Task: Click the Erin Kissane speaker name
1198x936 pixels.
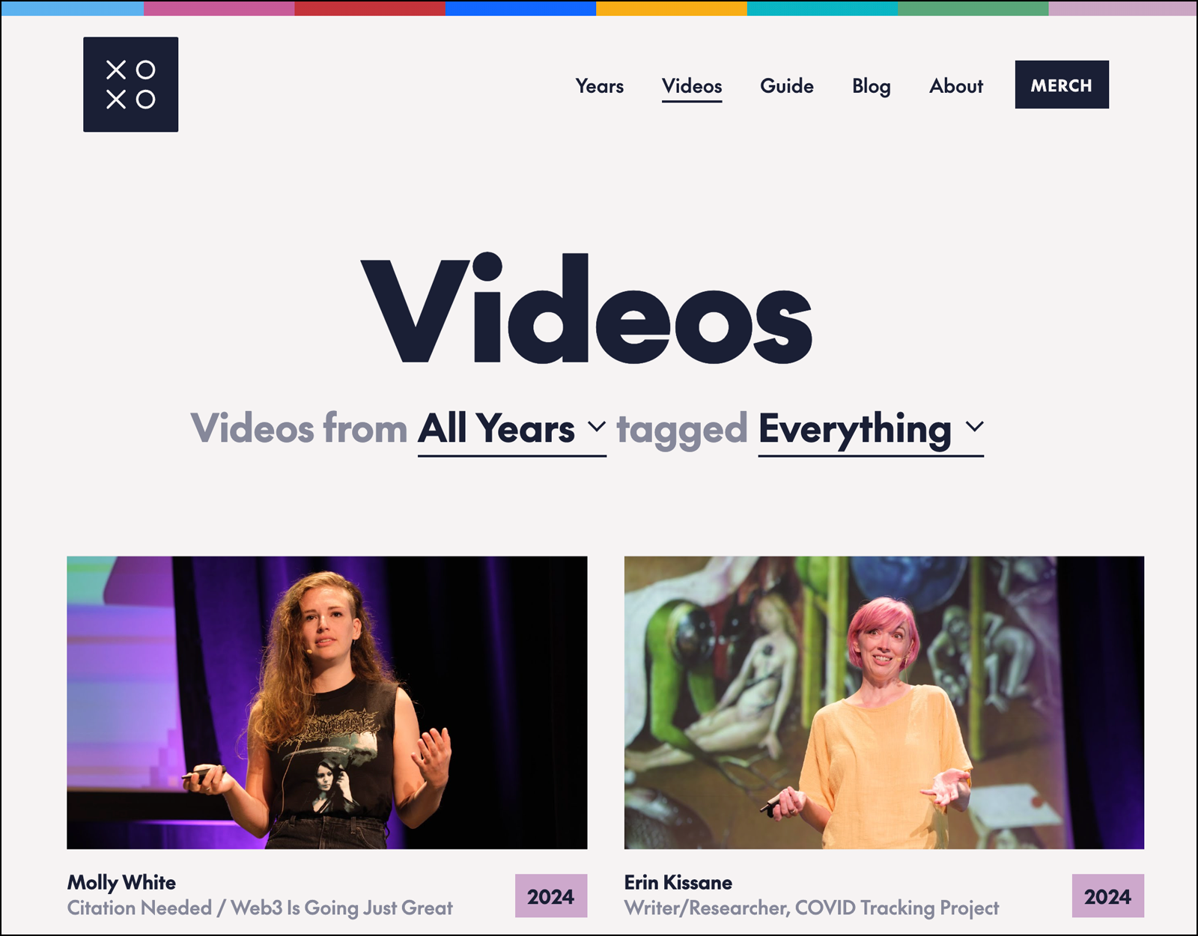Action: [x=678, y=883]
